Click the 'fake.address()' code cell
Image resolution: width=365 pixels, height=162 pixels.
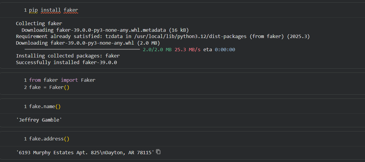coord(49,139)
